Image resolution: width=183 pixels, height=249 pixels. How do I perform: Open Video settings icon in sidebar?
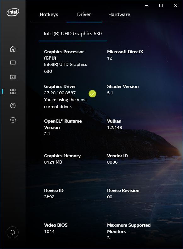pos(13,77)
